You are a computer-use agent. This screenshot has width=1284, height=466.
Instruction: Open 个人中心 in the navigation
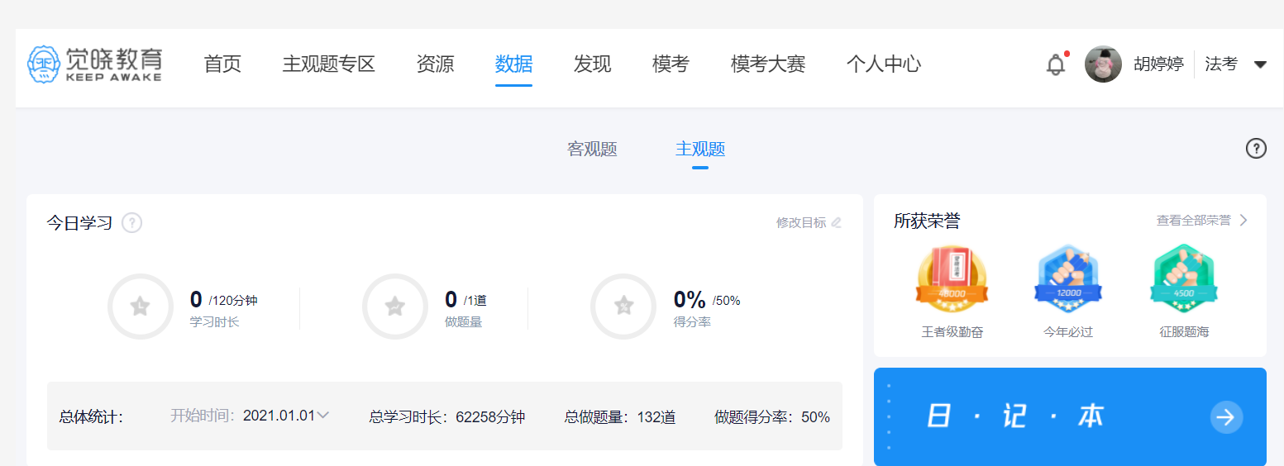884,64
